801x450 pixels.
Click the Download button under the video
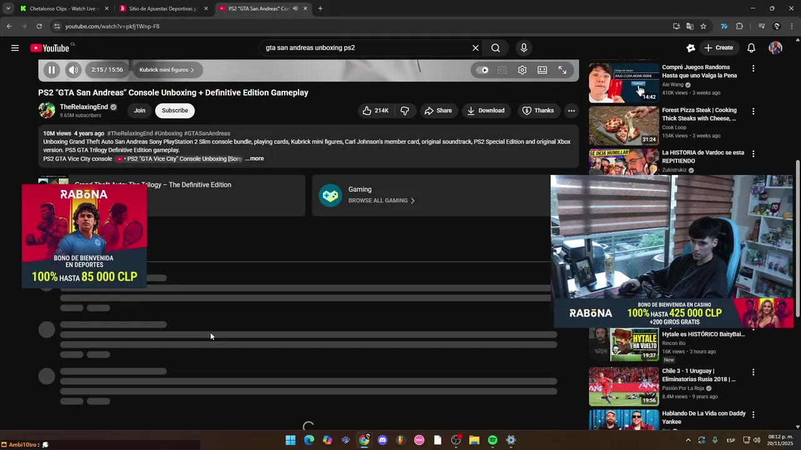point(486,111)
